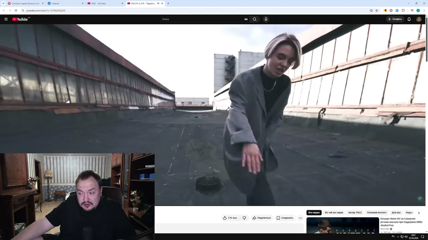Close the Смотреть сериал tab
Screen dimensions: 428x240
pos(43,3)
